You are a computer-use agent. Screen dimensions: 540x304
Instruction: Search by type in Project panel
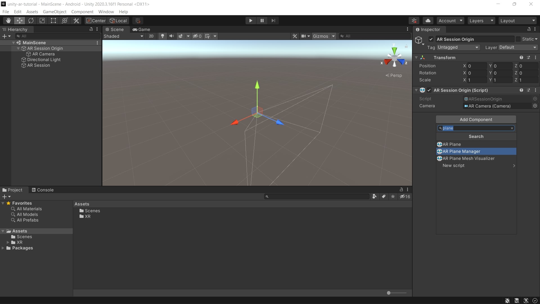tap(374, 196)
